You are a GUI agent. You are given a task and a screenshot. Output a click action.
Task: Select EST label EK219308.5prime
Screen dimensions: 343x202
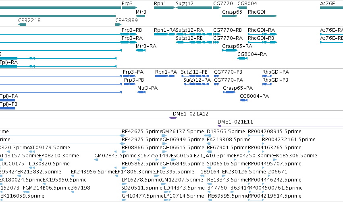pos(229,140)
